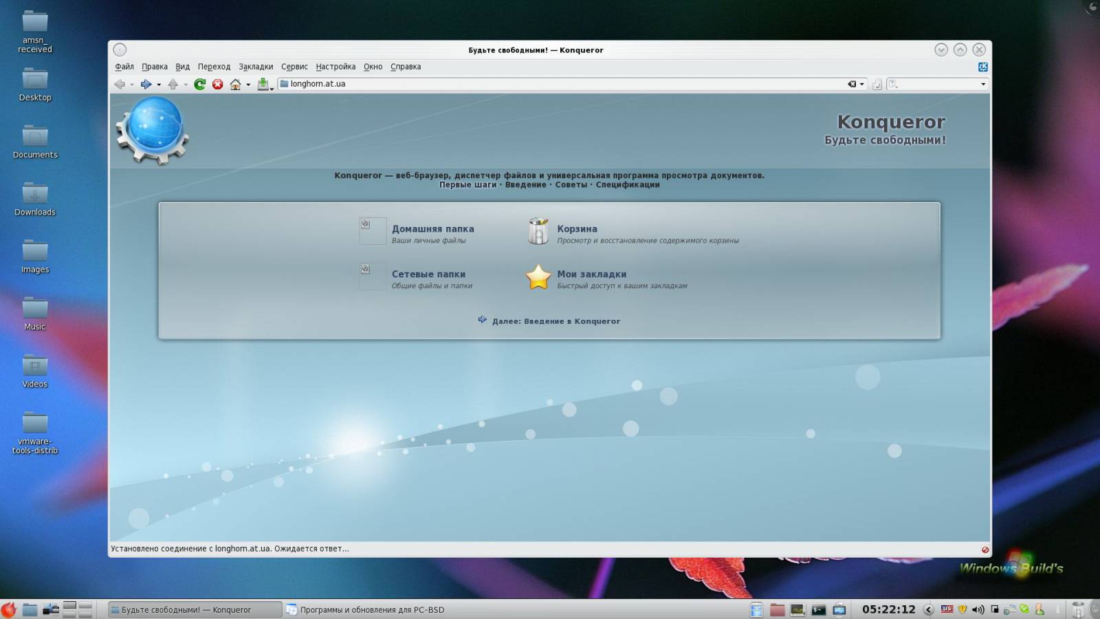Go to the home page via the house icon
The height and width of the screenshot is (619, 1100).
[x=235, y=84]
